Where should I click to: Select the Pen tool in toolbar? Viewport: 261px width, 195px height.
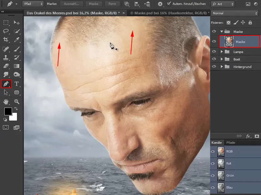coord(6,84)
